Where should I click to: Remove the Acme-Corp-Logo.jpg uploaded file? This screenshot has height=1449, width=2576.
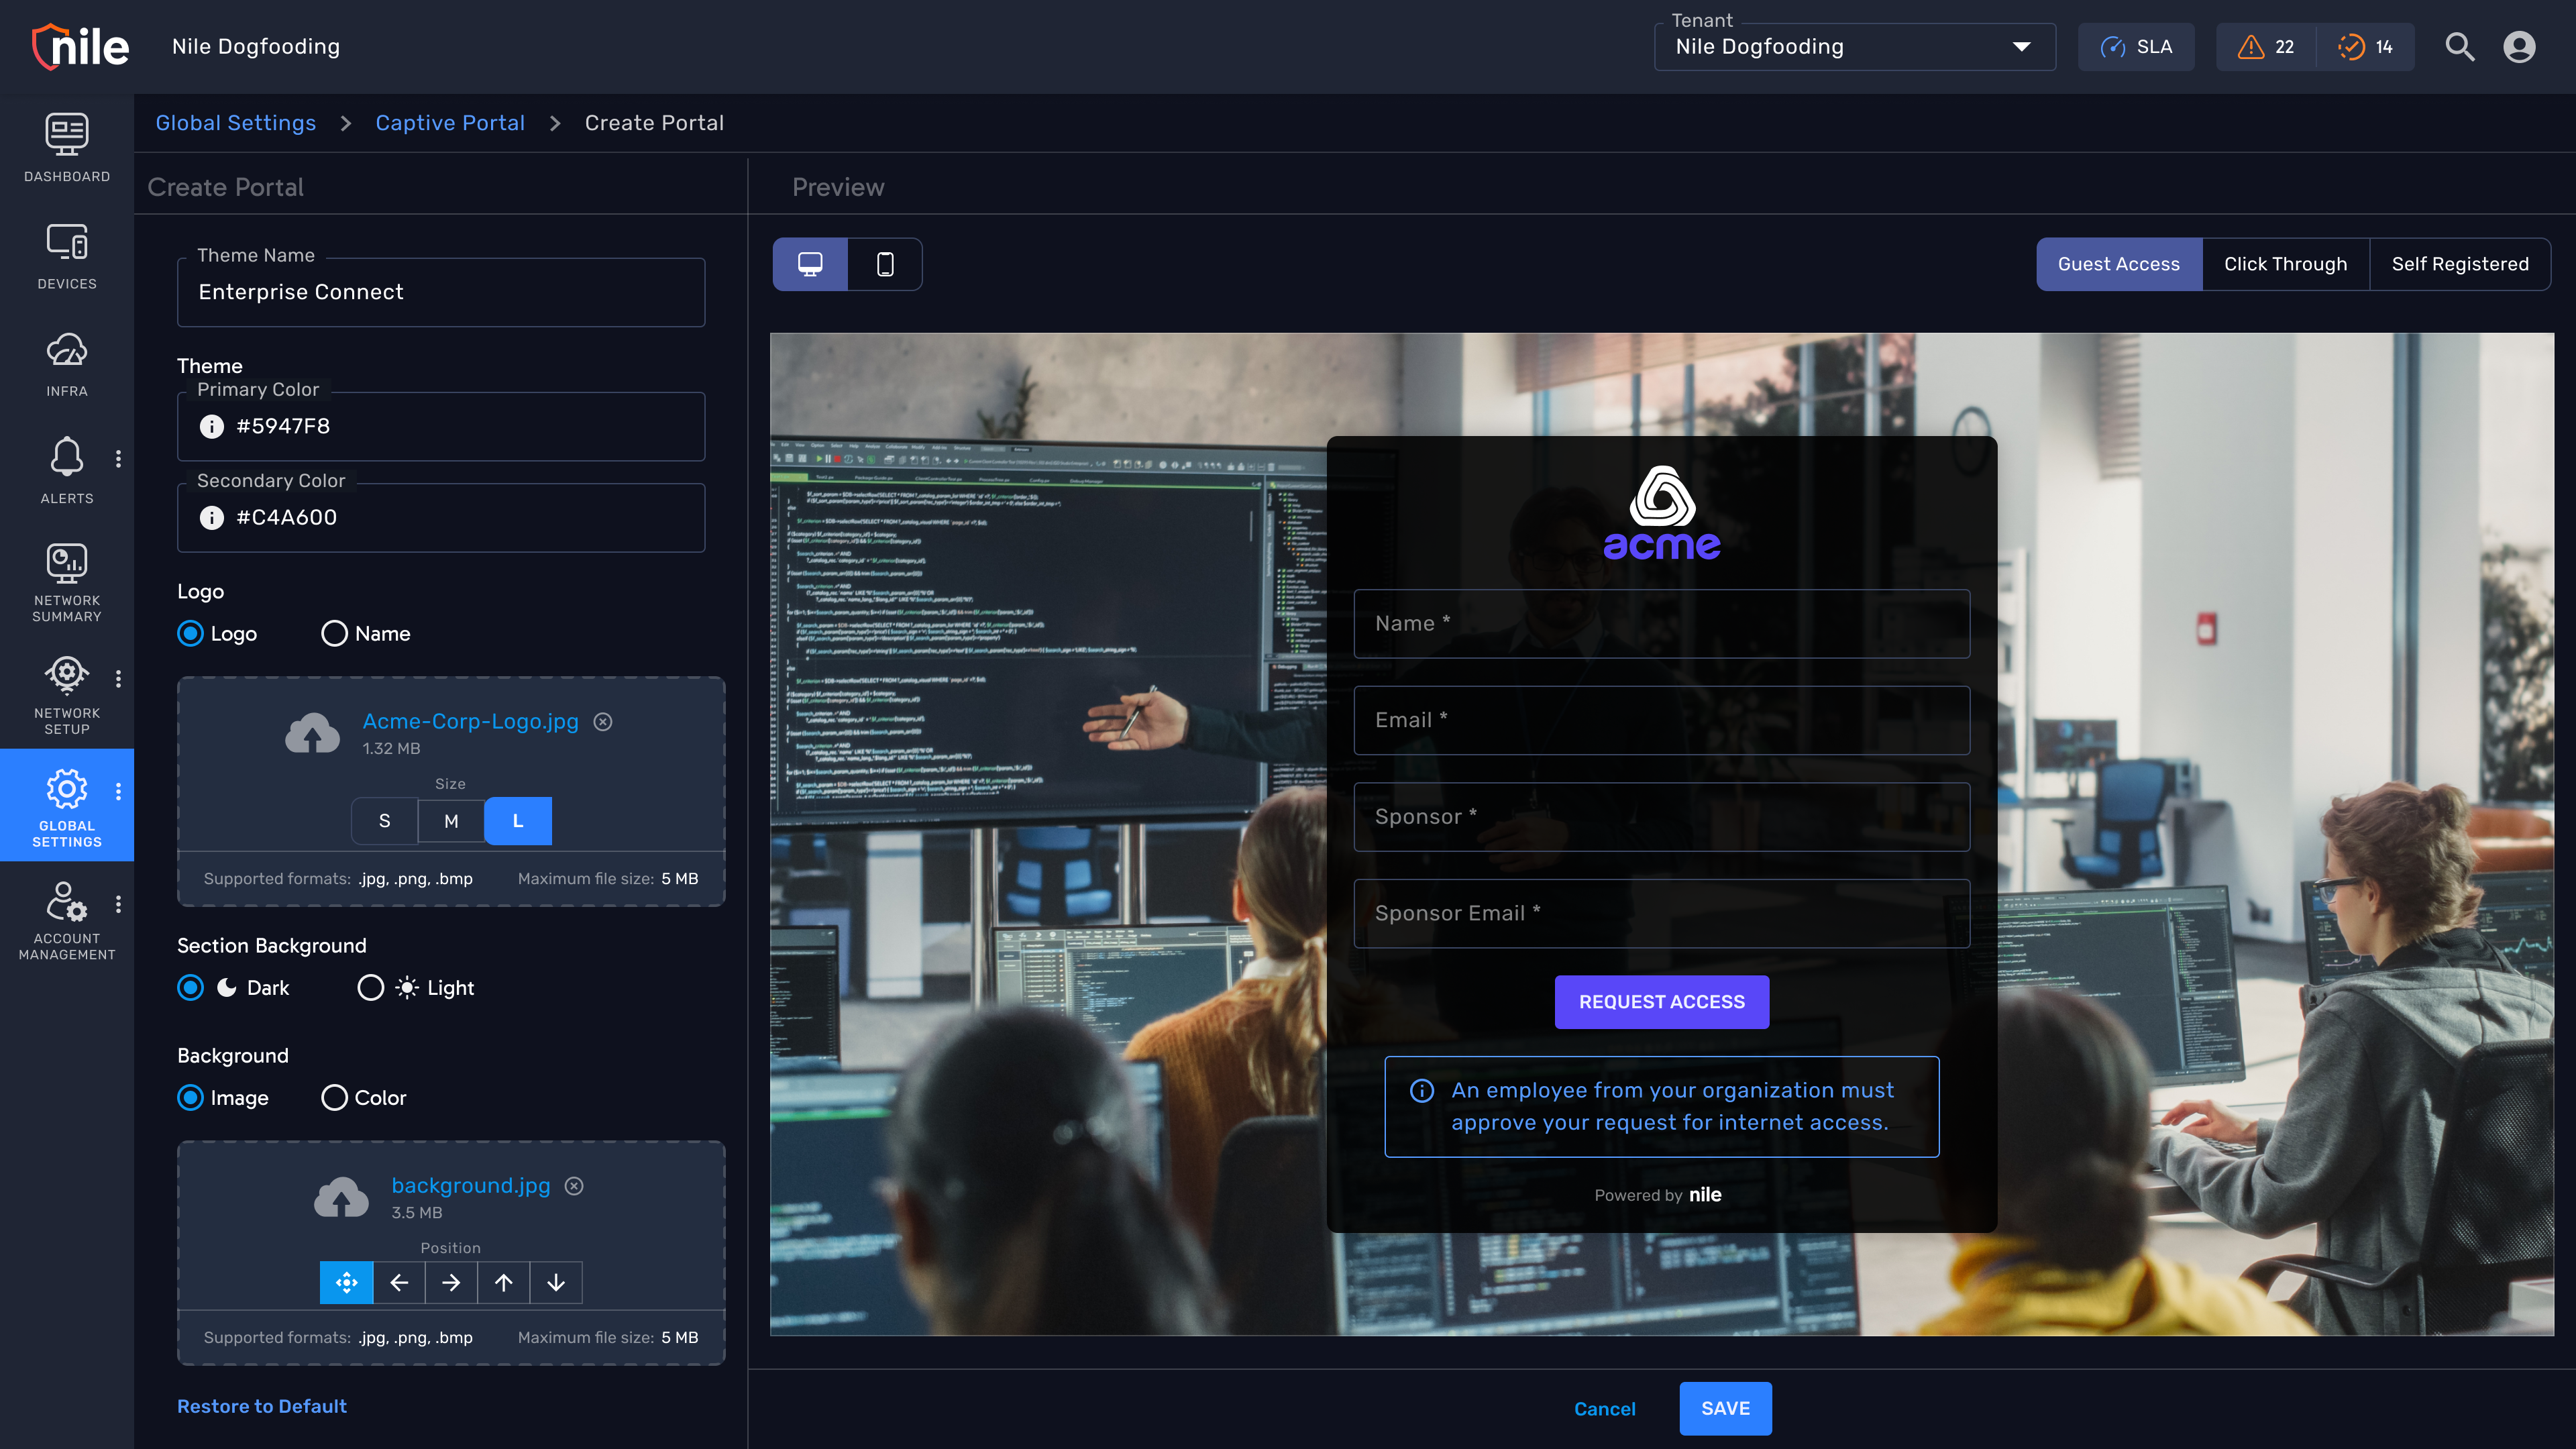[603, 722]
